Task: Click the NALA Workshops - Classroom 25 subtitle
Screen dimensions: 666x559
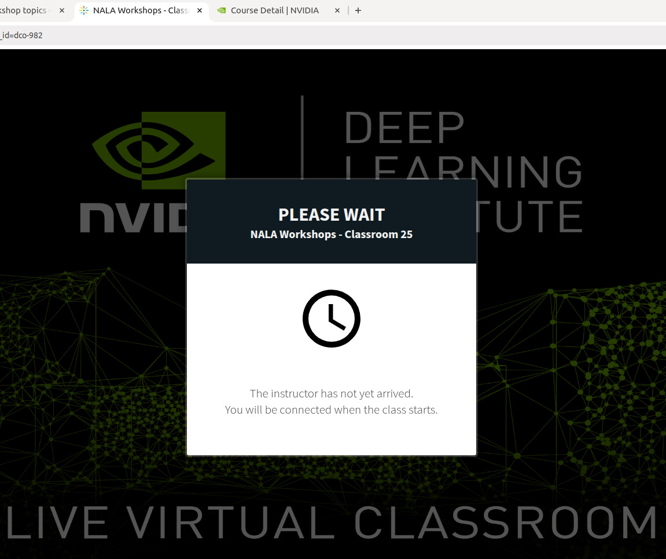Action: pos(332,234)
